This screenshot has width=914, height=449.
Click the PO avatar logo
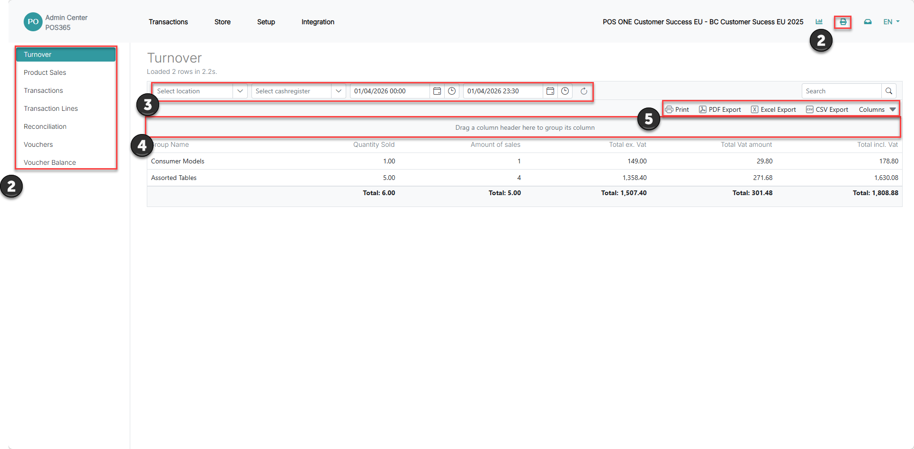[x=33, y=22]
